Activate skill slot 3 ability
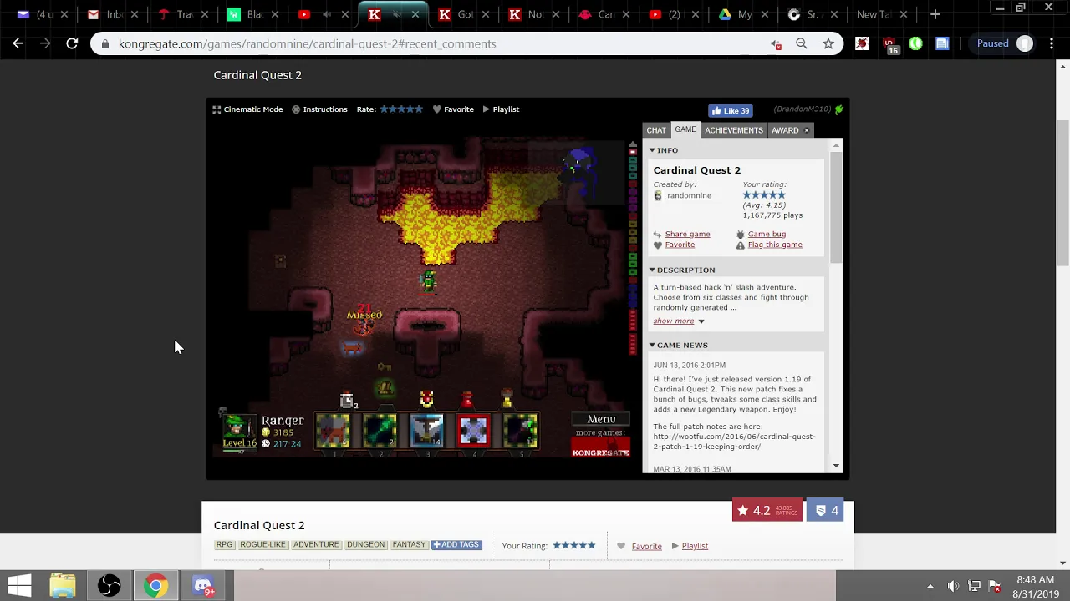This screenshot has height=601, width=1070. 426,431
